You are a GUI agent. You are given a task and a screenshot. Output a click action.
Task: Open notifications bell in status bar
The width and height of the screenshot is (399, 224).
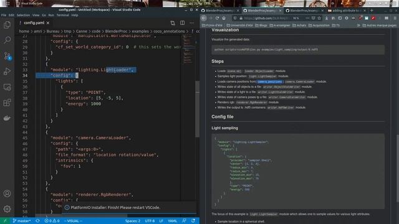[193, 221]
